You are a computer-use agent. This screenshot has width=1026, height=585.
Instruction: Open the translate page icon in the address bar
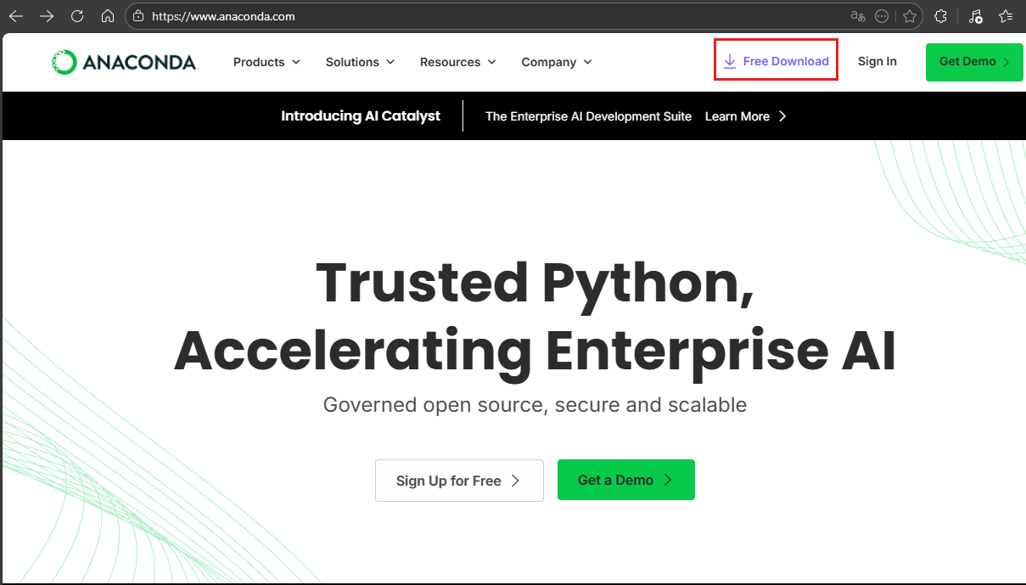click(x=858, y=16)
